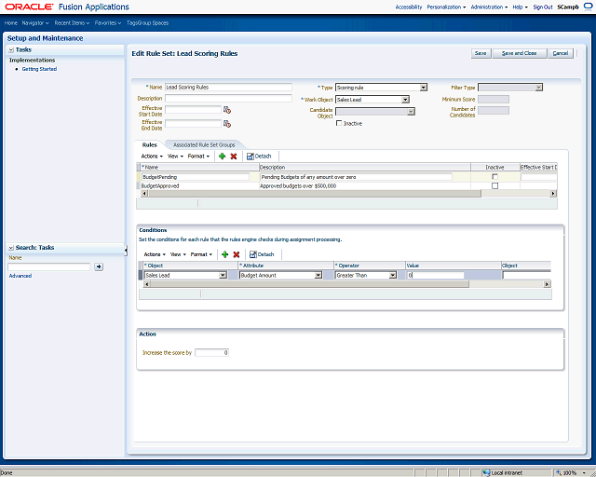Open the zoom level 100% control

(571, 473)
